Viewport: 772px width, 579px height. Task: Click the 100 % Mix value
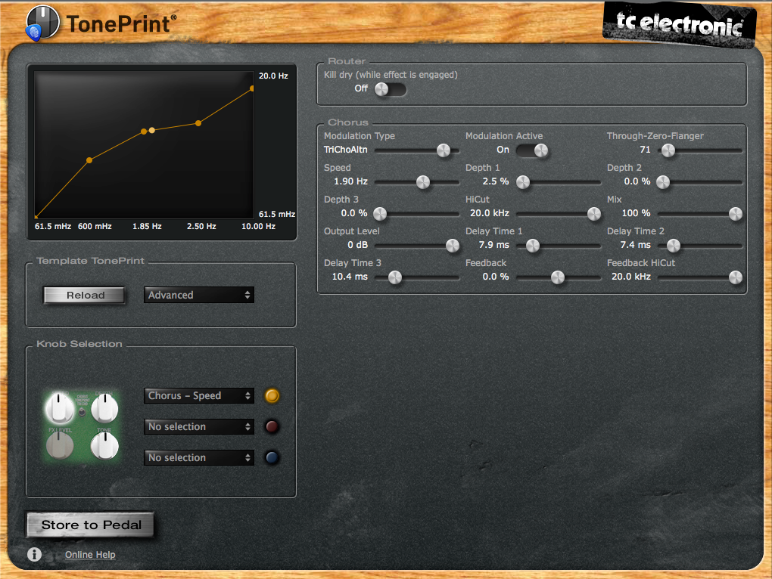pos(636,213)
